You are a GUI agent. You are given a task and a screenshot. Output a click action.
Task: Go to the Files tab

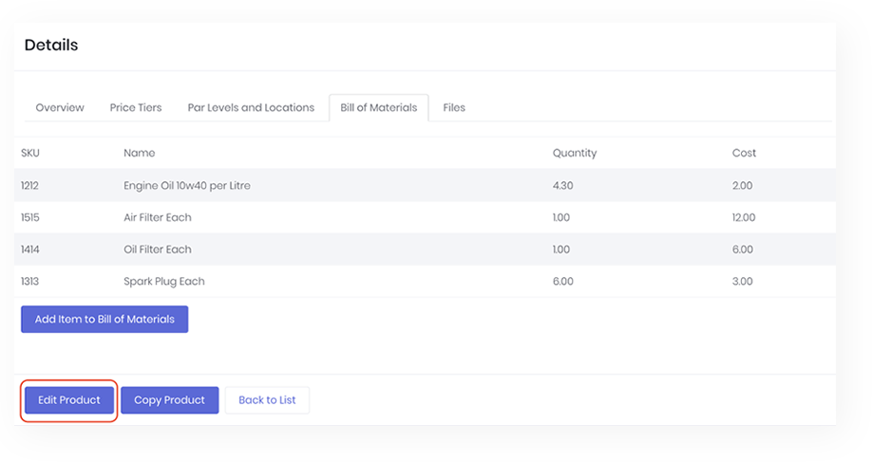(454, 108)
